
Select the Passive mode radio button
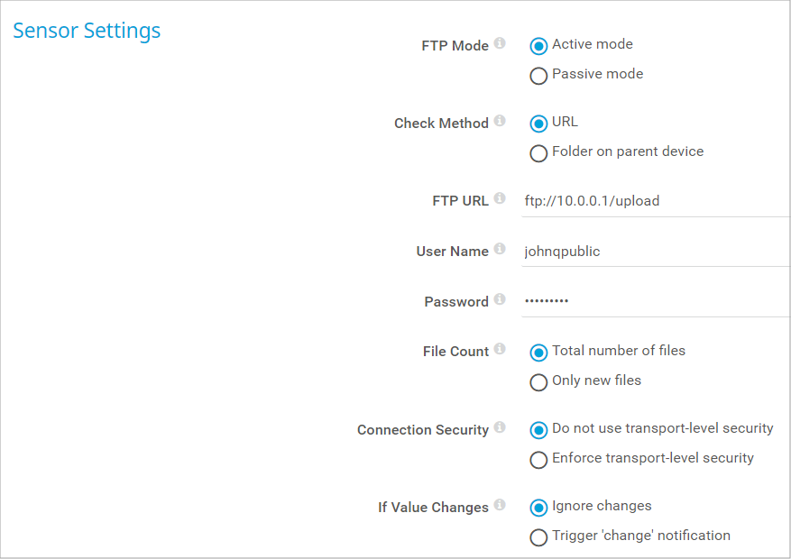[x=538, y=76]
